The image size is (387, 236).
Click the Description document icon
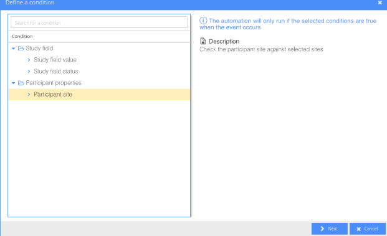click(203, 41)
